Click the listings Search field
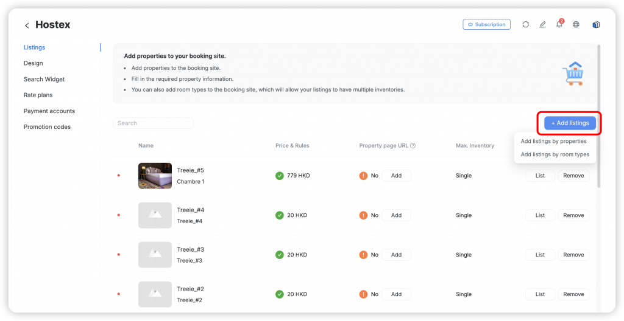Screen dimensions: 624x321 [154, 123]
